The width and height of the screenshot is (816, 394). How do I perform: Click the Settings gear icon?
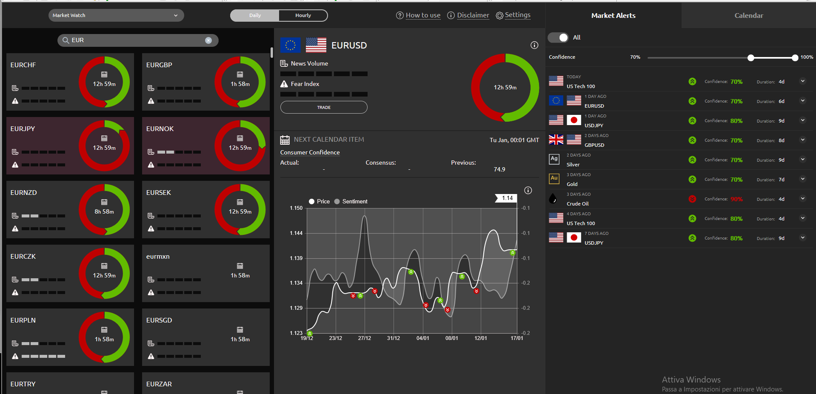tap(499, 15)
